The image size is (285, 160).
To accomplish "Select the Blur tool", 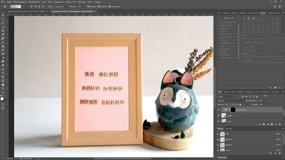I will 3,61.
